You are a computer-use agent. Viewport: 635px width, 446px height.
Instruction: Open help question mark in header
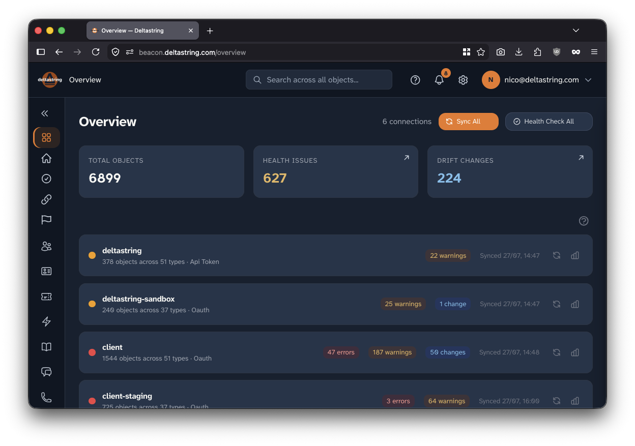(415, 80)
